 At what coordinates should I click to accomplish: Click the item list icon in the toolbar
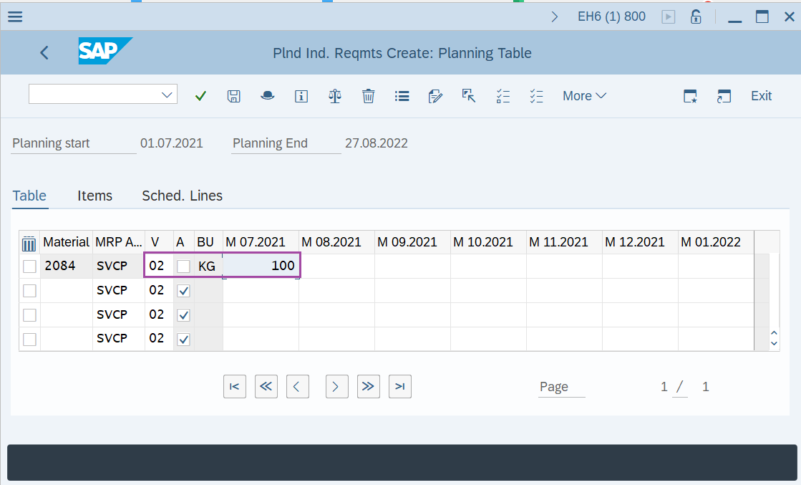pyautogui.click(x=402, y=95)
